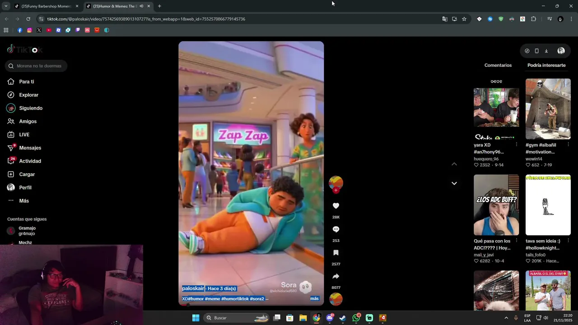The image size is (578, 325).
Task: Open Windows Start menu
Action: coord(196,318)
